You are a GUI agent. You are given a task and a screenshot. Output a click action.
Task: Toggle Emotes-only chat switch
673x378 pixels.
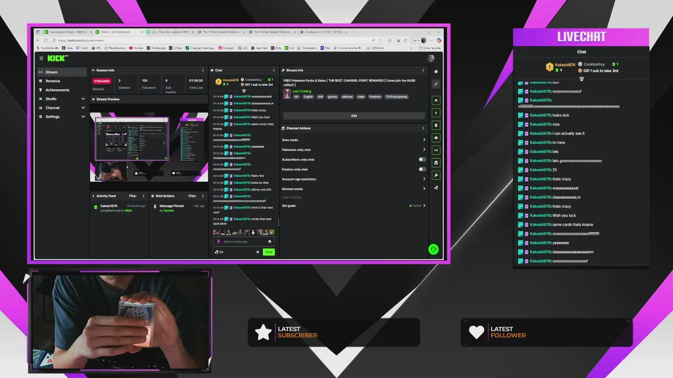pyautogui.click(x=422, y=170)
